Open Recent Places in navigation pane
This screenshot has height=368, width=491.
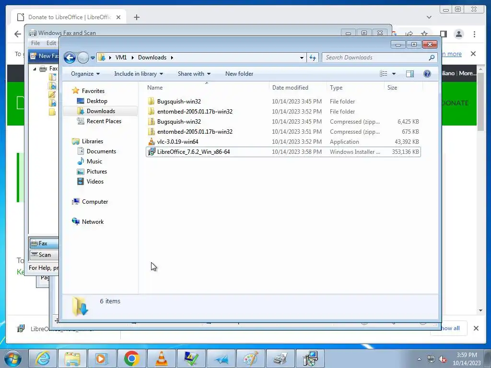click(104, 121)
